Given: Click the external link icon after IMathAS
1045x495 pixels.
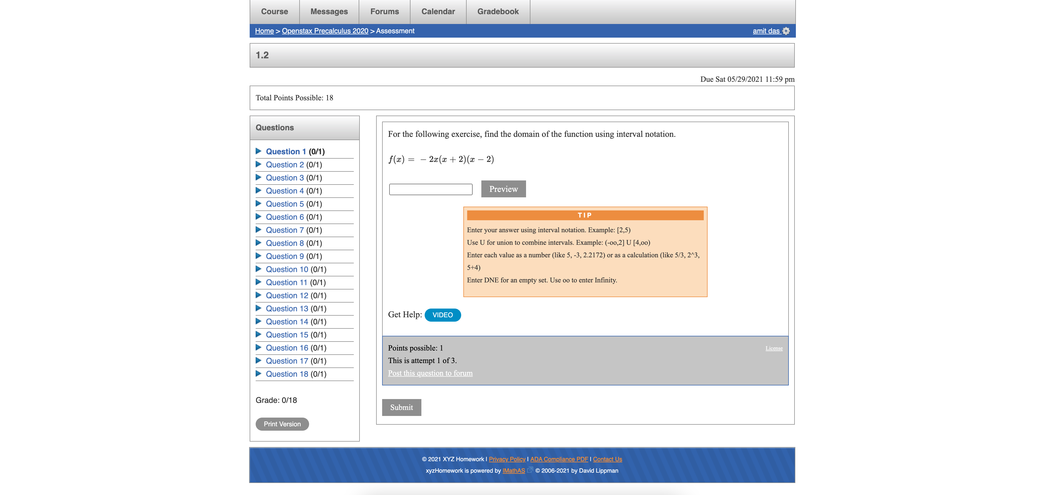Looking at the screenshot, I should [x=530, y=470].
